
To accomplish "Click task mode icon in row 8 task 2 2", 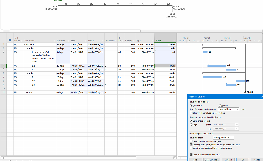I will coord(15,81).
